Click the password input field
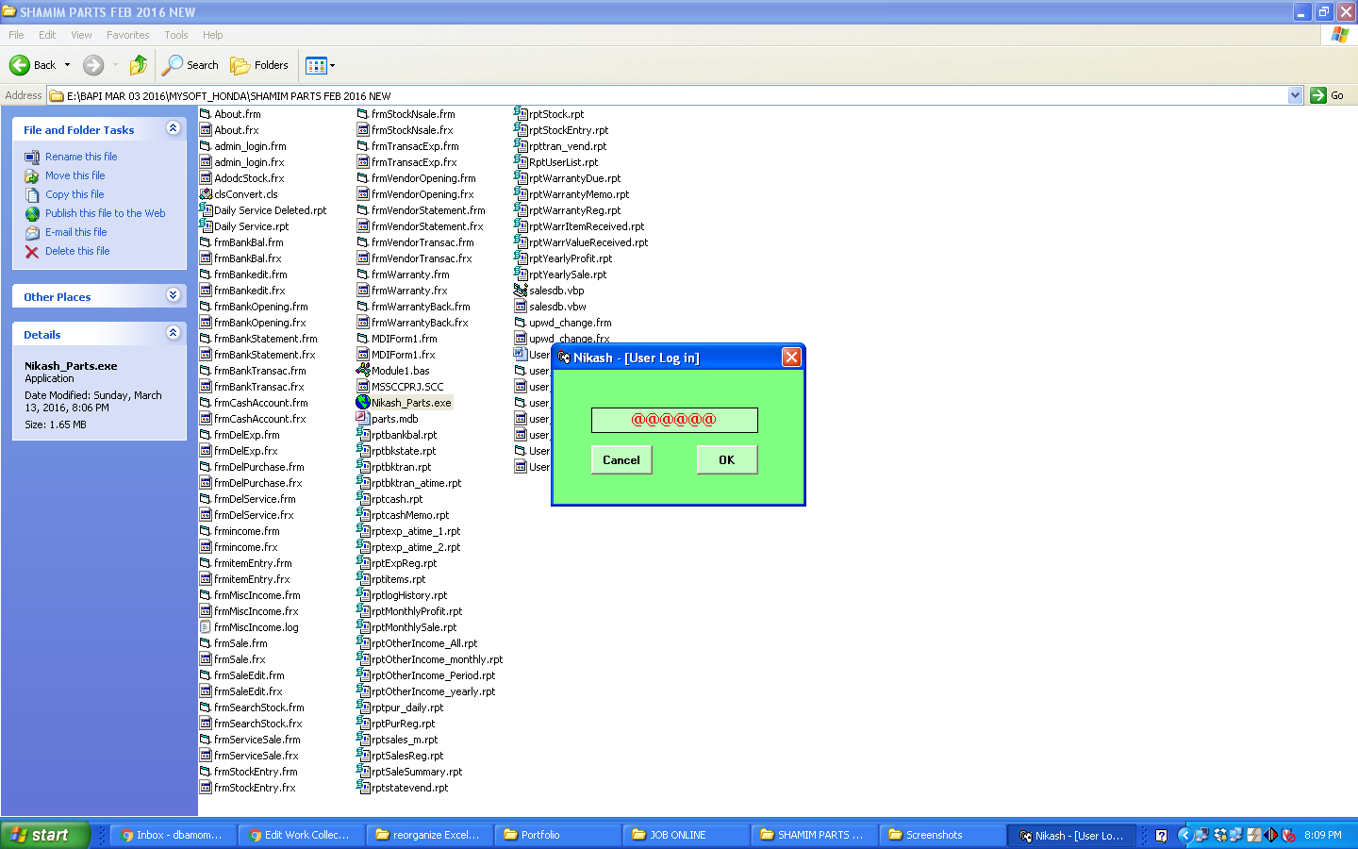This screenshot has width=1358, height=849. click(674, 420)
